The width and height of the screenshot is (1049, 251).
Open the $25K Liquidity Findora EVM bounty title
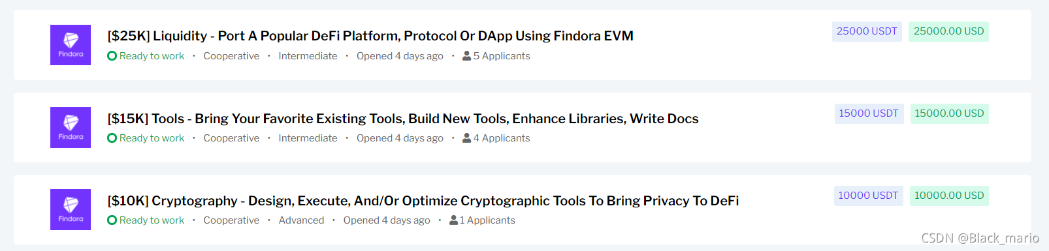(x=370, y=36)
